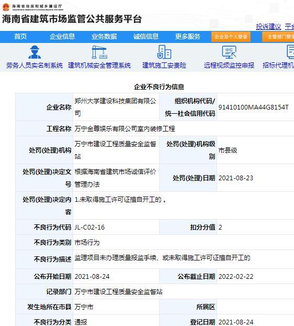Screen dimensions: 294x326
Task: Open the 更多服务 menu
Action: (x=188, y=37)
